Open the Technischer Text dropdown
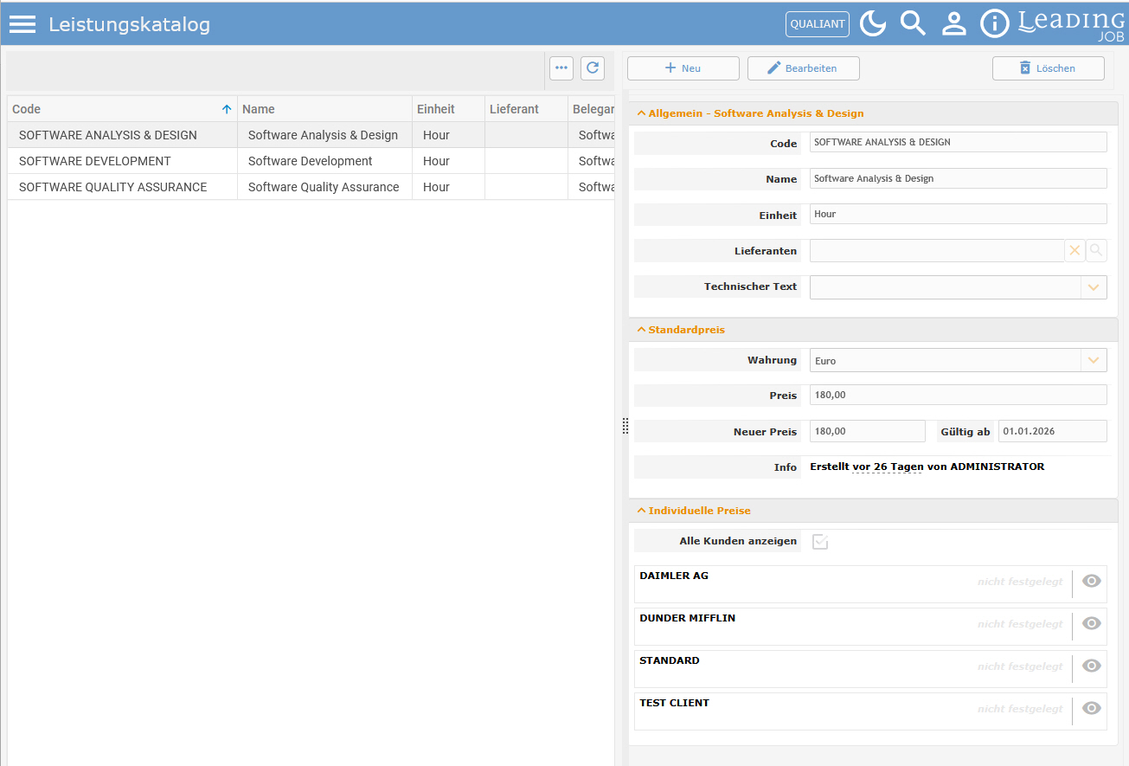The width and height of the screenshot is (1129, 766). pos(1094,287)
